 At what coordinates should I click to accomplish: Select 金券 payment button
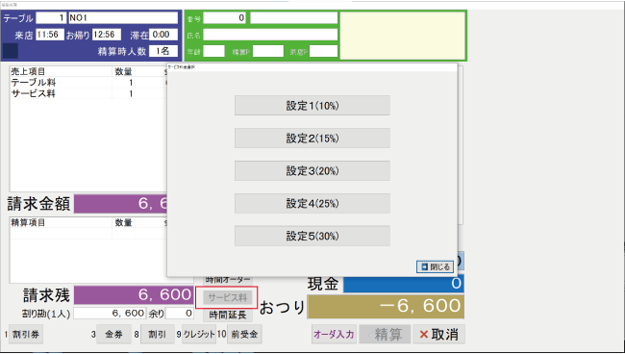tap(114, 335)
